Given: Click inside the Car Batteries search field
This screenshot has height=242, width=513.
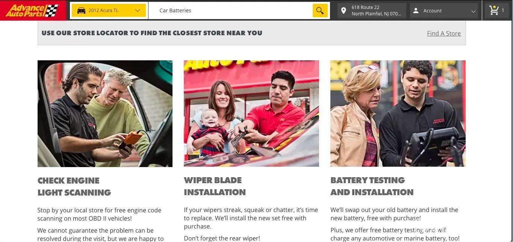Looking at the screenshot, I should [230, 10].
